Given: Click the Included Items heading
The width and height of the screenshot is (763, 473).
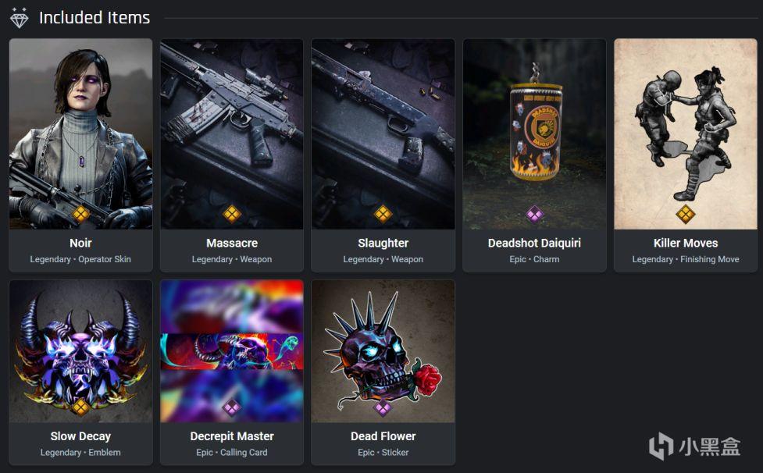Looking at the screenshot, I should pyautogui.click(x=94, y=18).
